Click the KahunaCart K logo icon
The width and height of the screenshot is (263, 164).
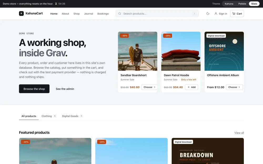[x=21, y=13]
